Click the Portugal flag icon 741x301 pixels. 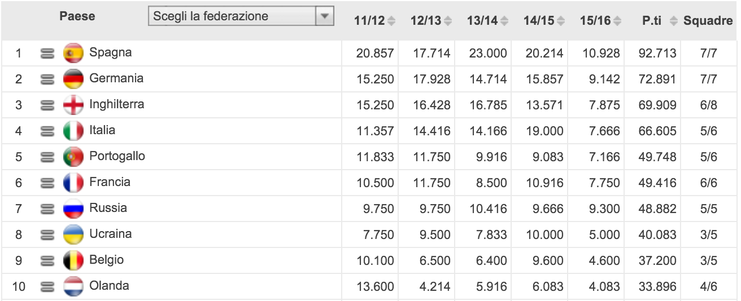tap(73, 157)
